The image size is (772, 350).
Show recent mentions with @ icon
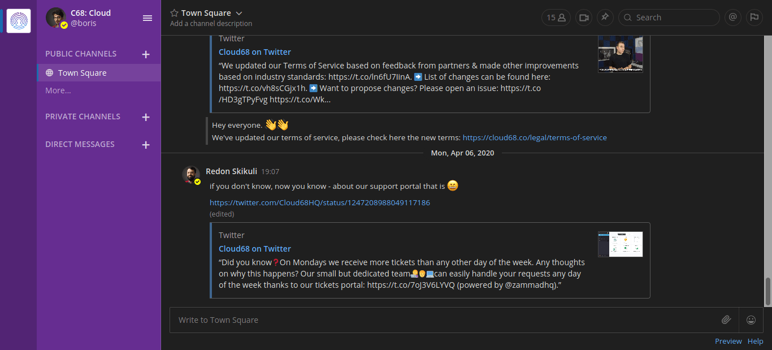coord(732,18)
